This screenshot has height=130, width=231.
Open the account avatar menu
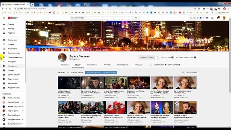pyautogui.click(x=224, y=18)
